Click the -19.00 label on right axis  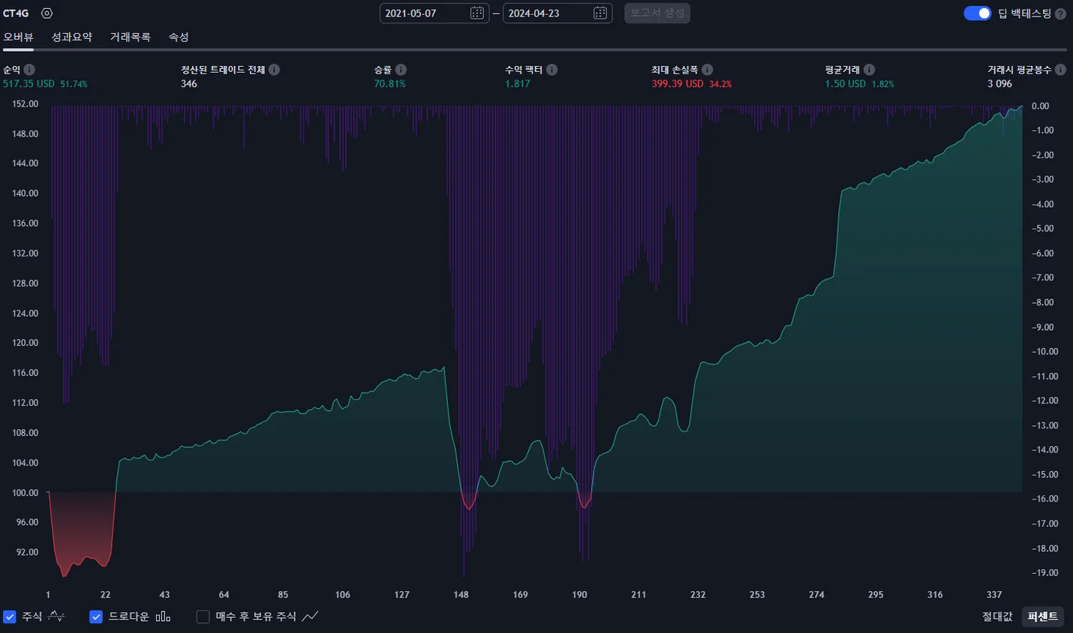1044,573
